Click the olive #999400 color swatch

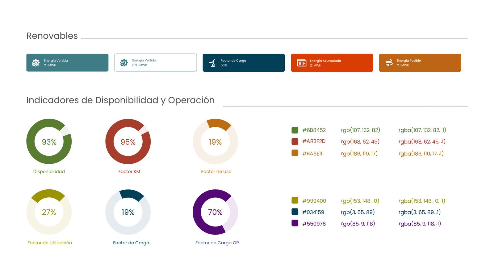point(295,200)
